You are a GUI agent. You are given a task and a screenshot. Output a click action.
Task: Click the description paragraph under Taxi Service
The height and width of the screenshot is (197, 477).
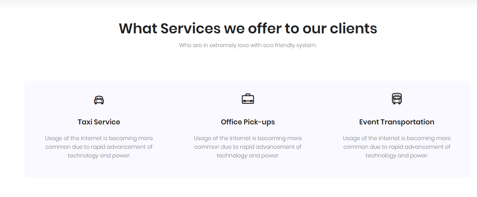click(x=99, y=147)
